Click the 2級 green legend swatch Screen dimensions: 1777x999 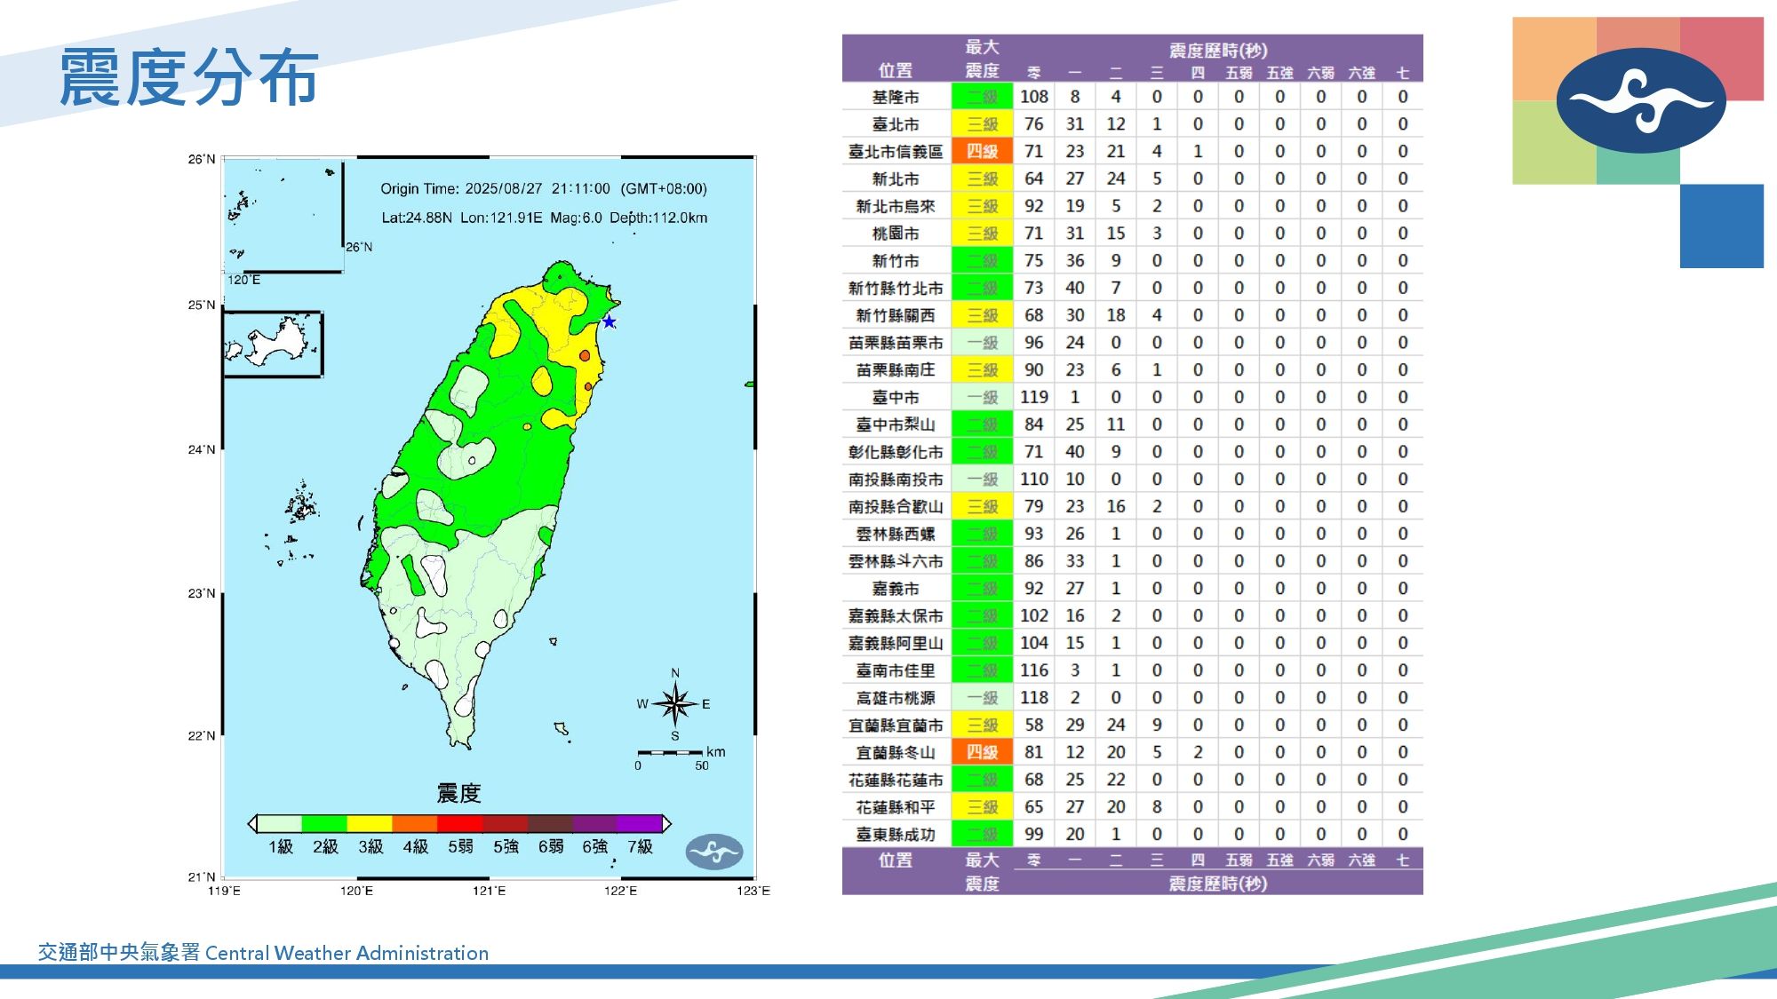324,823
